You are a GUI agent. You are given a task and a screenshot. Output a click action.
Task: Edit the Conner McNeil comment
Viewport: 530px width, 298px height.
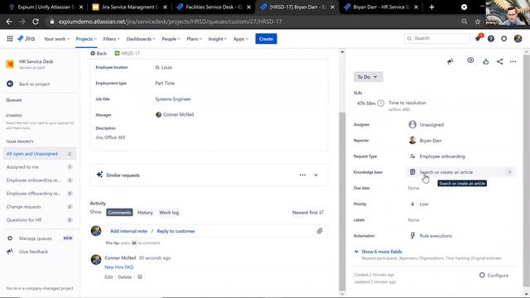pos(108,277)
